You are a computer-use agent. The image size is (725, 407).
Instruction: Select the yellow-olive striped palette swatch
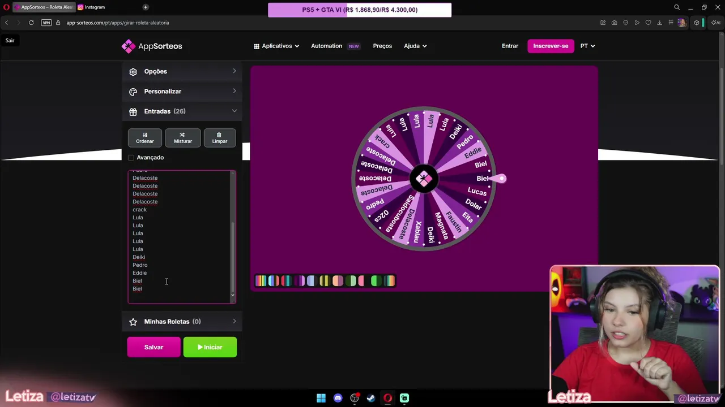point(324,281)
